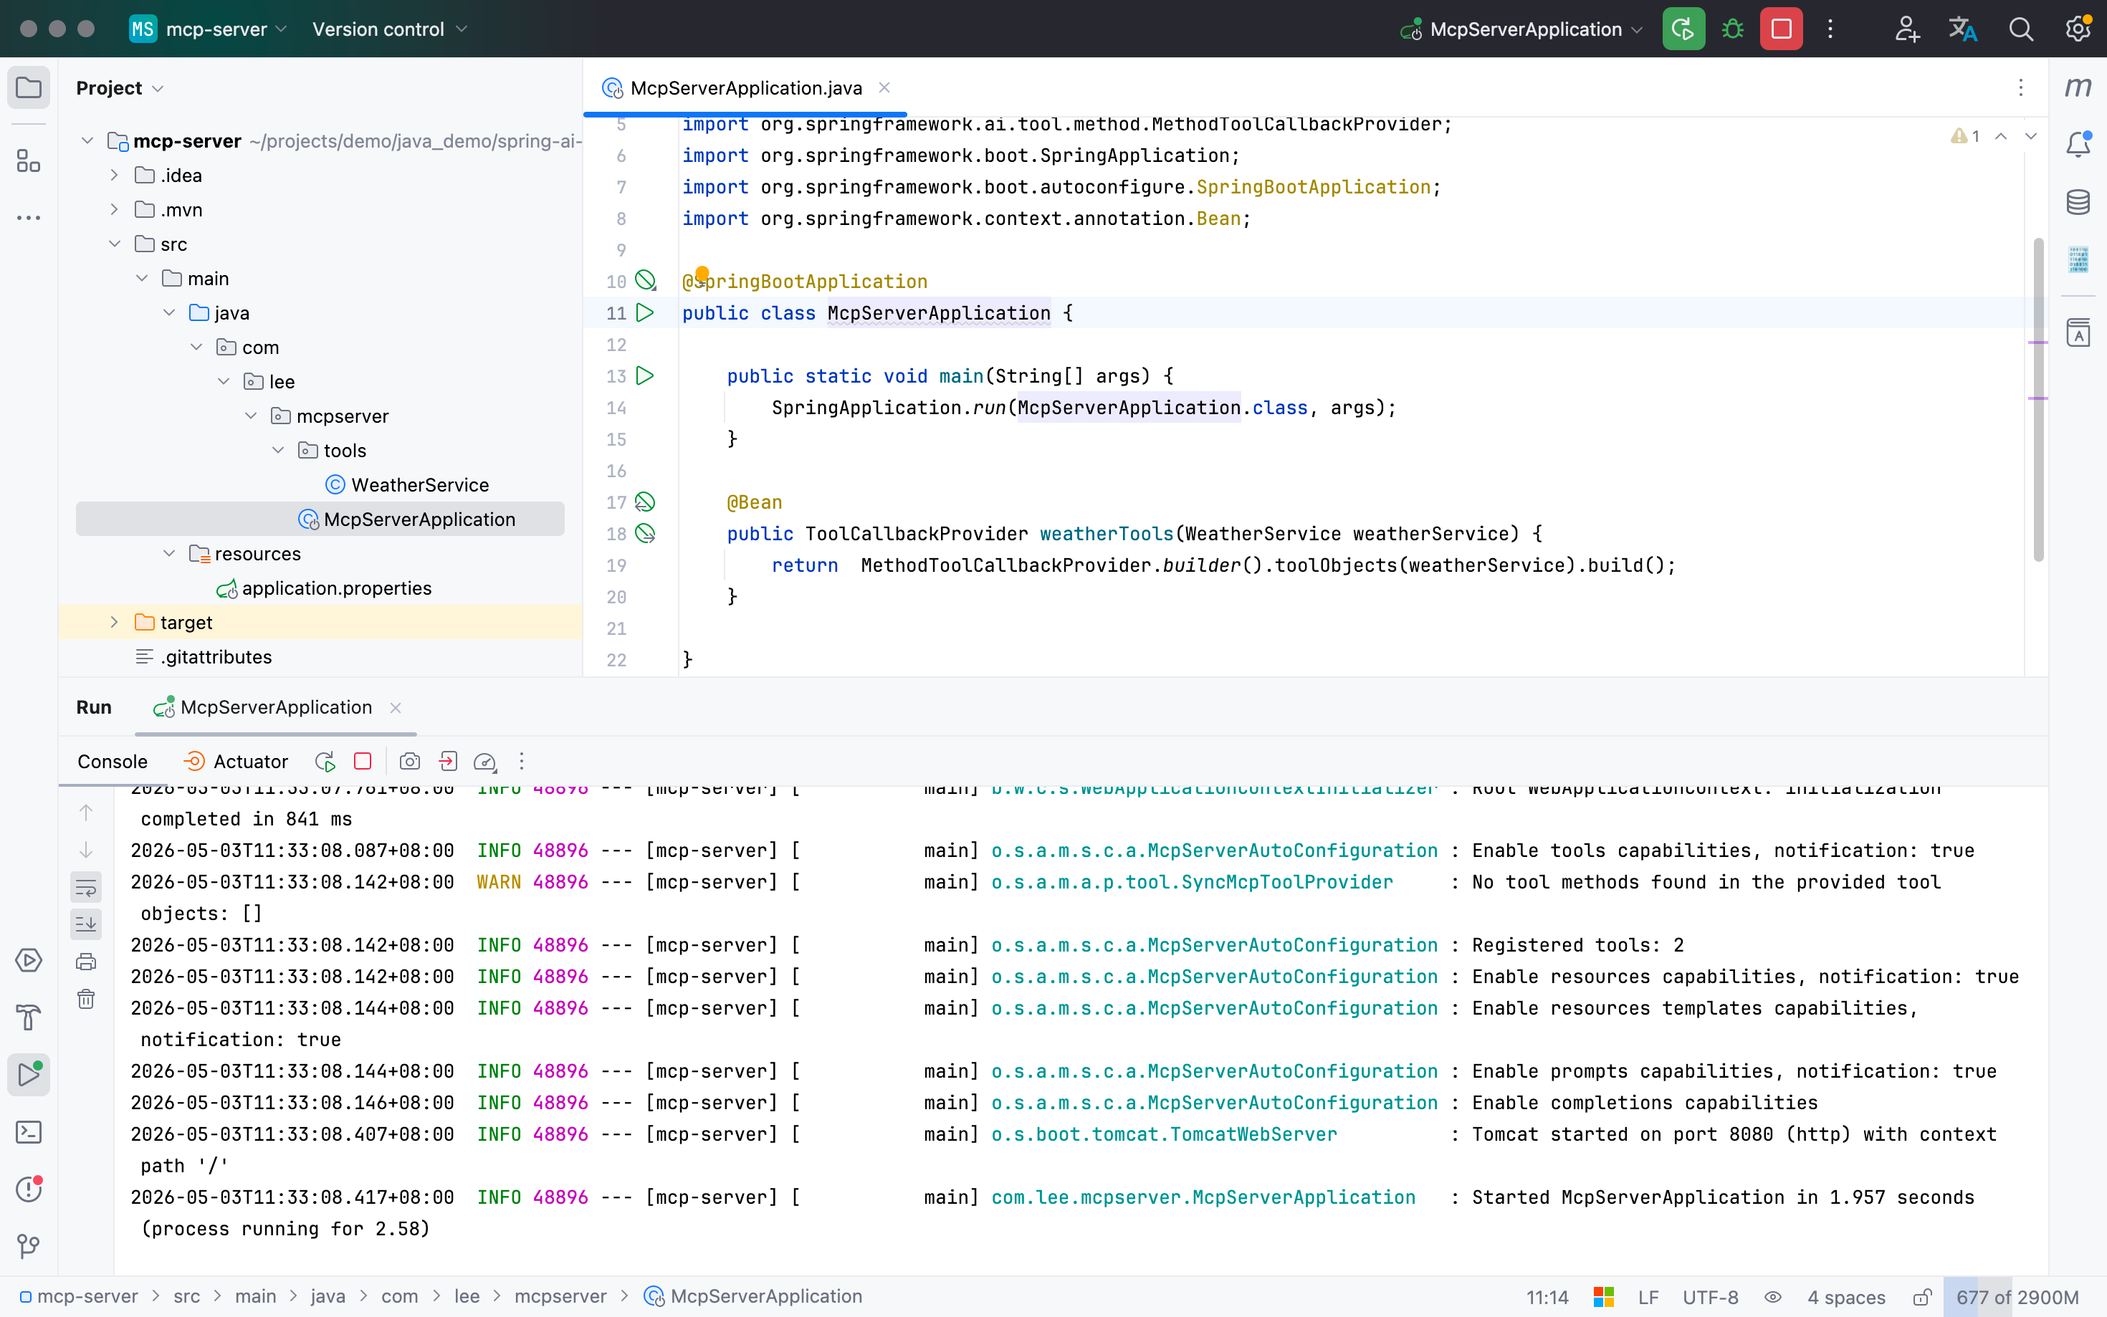Open the Problems tool window icon
This screenshot has height=1317, width=2107.
tap(29, 1189)
